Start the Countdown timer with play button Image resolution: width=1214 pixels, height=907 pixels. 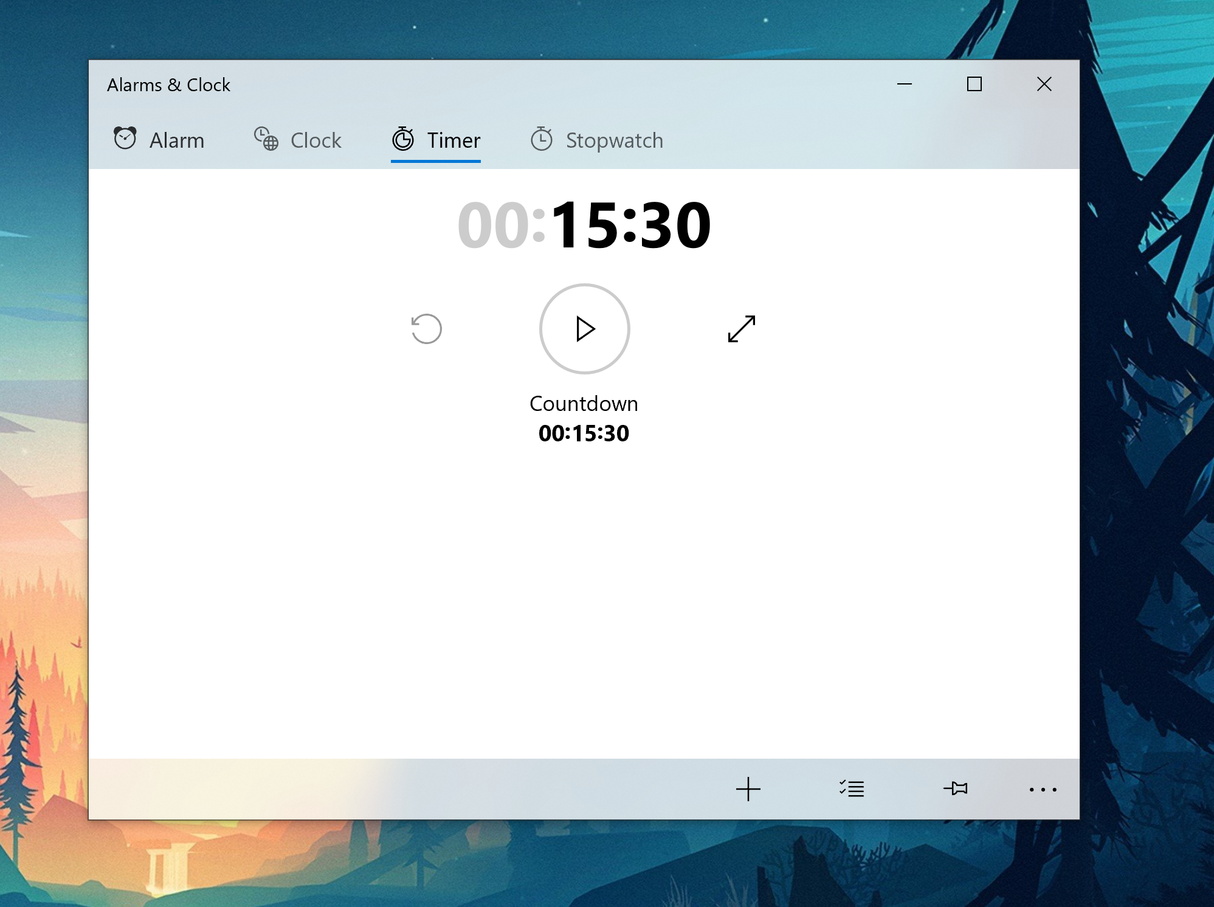pos(584,329)
